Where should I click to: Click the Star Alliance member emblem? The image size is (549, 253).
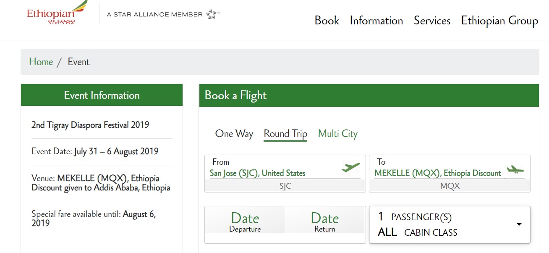(212, 14)
